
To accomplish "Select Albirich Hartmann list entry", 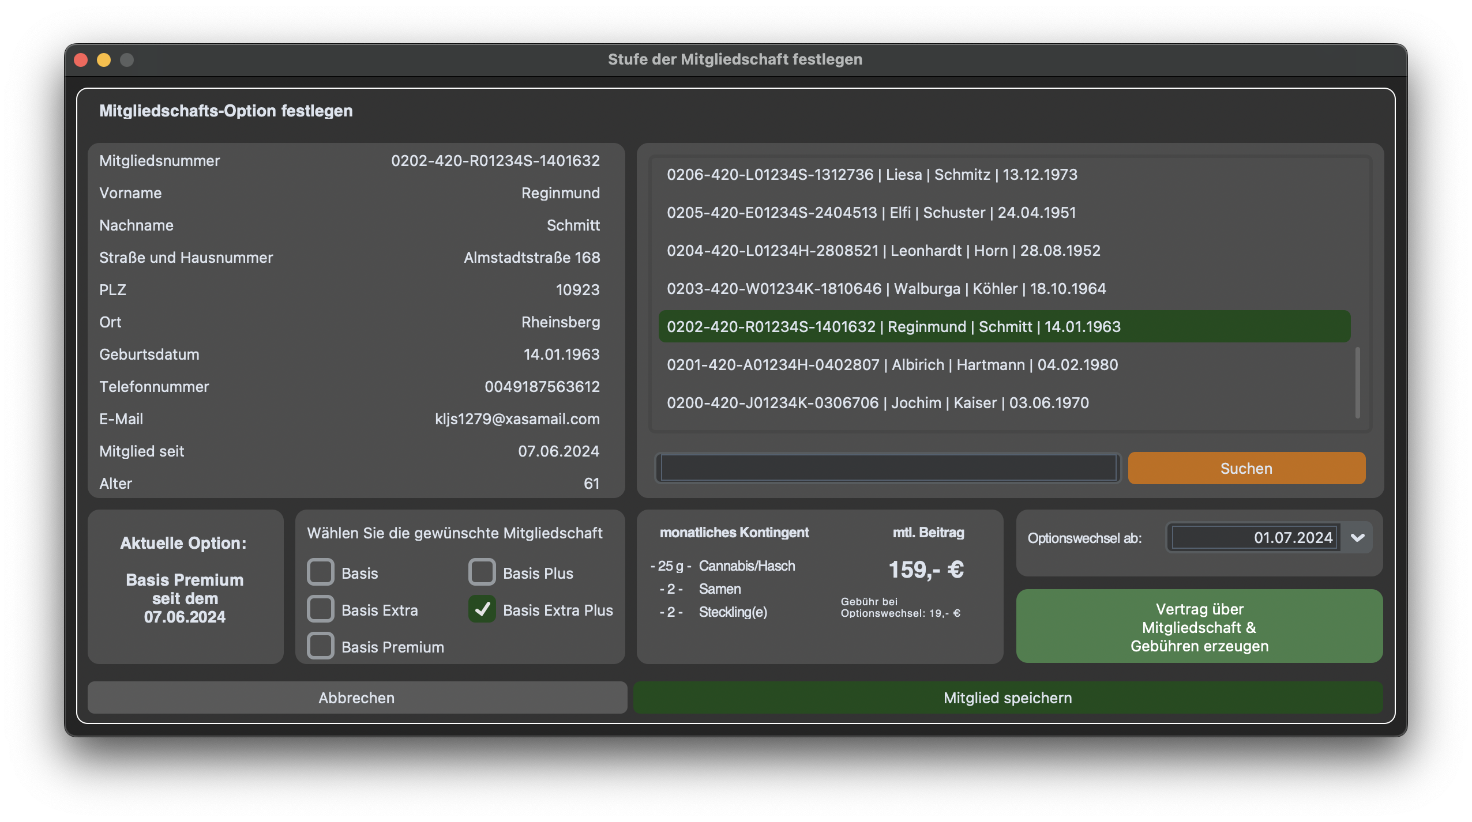I will [892, 365].
